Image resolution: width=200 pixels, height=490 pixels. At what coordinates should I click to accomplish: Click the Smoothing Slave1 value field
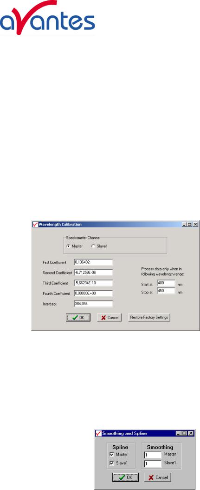point(153,464)
